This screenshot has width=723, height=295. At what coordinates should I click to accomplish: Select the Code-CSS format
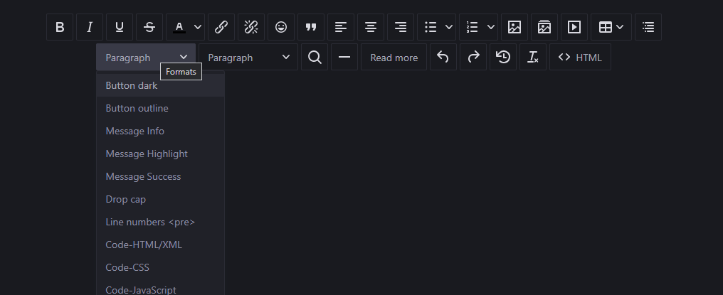click(160, 267)
